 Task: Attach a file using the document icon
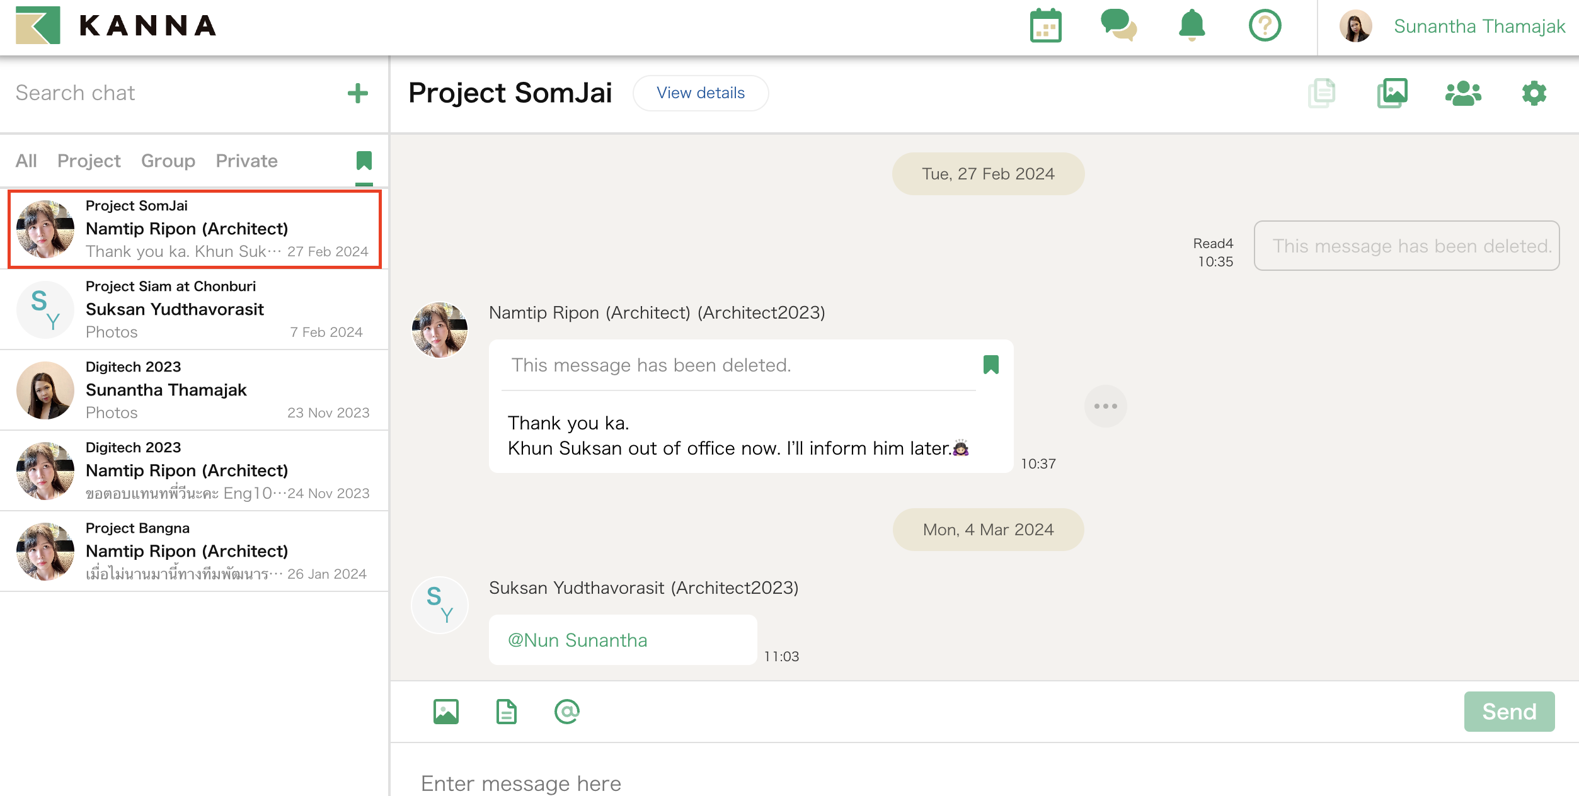tap(506, 712)
